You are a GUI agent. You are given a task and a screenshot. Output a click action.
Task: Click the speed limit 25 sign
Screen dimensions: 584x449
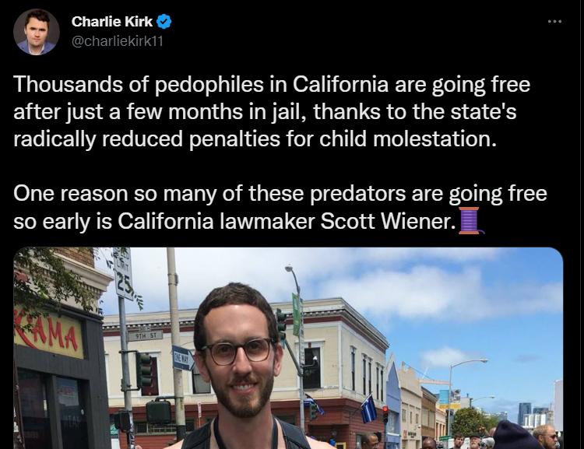pos(124,274)
